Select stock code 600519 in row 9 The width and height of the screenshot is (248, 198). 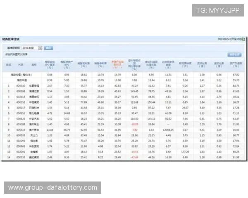click(x=21, y=130)
